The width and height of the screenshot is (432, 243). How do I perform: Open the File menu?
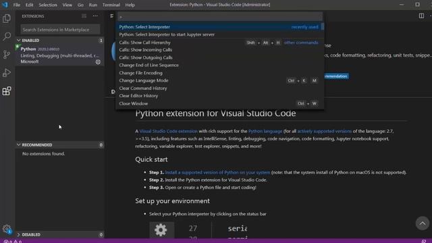pos(16,5)
